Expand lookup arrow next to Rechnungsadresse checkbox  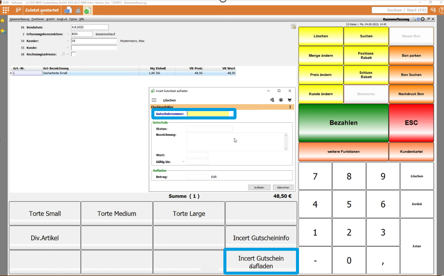[x=68, y=54]
